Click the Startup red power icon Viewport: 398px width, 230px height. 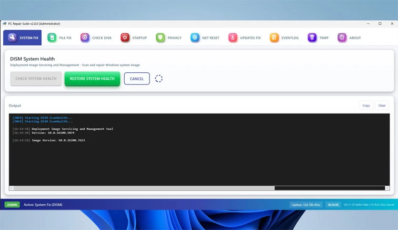(125, 38)
